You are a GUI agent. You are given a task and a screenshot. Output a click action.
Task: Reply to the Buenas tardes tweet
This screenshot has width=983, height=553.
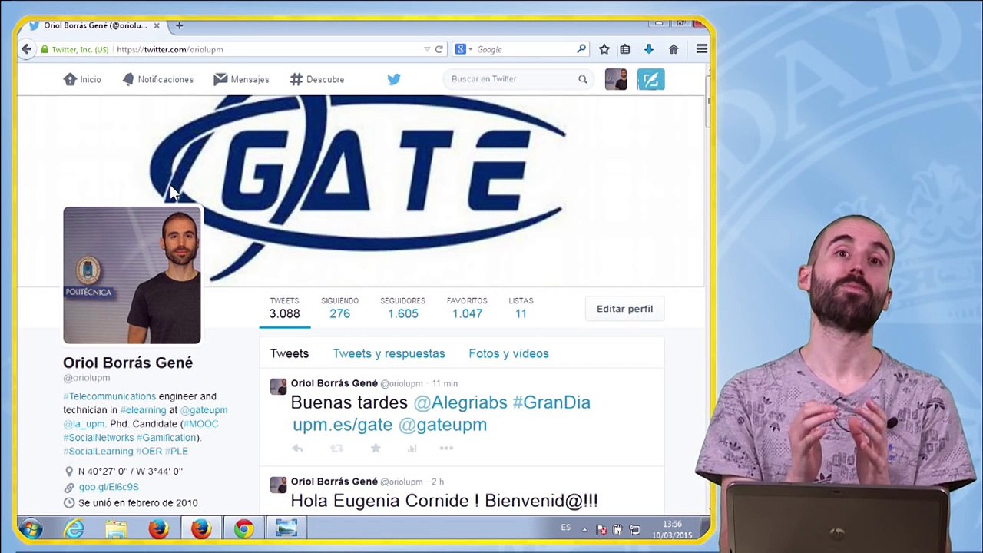click(297, 449)
